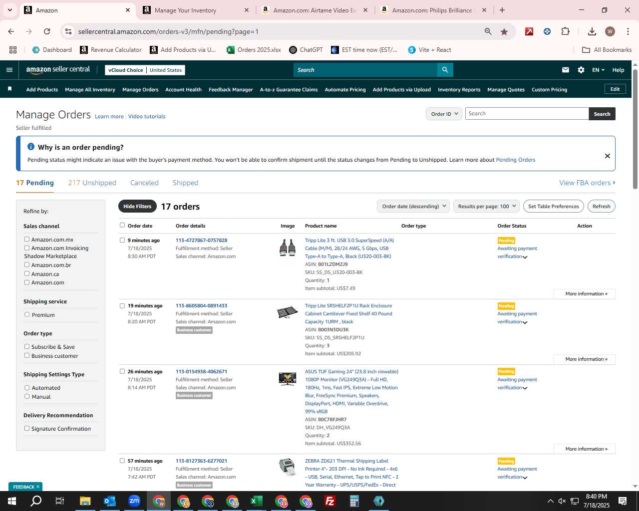
Task: Open the browser tab search dropdown arrow
Action: (x=9, y=10)
